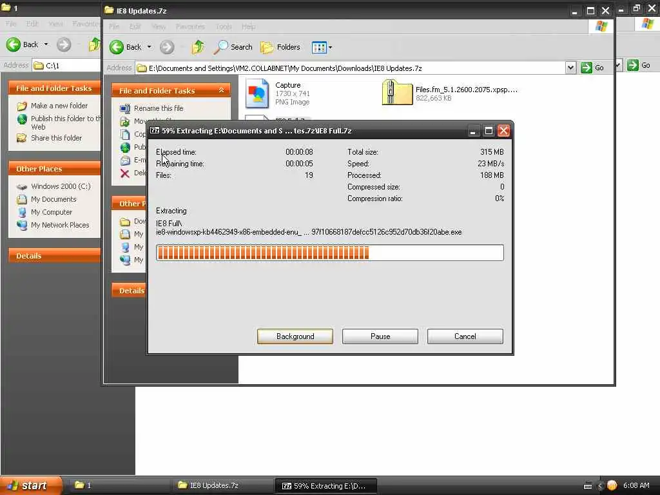Open Back dropdown in C:\1 window

tap(46, 44)
